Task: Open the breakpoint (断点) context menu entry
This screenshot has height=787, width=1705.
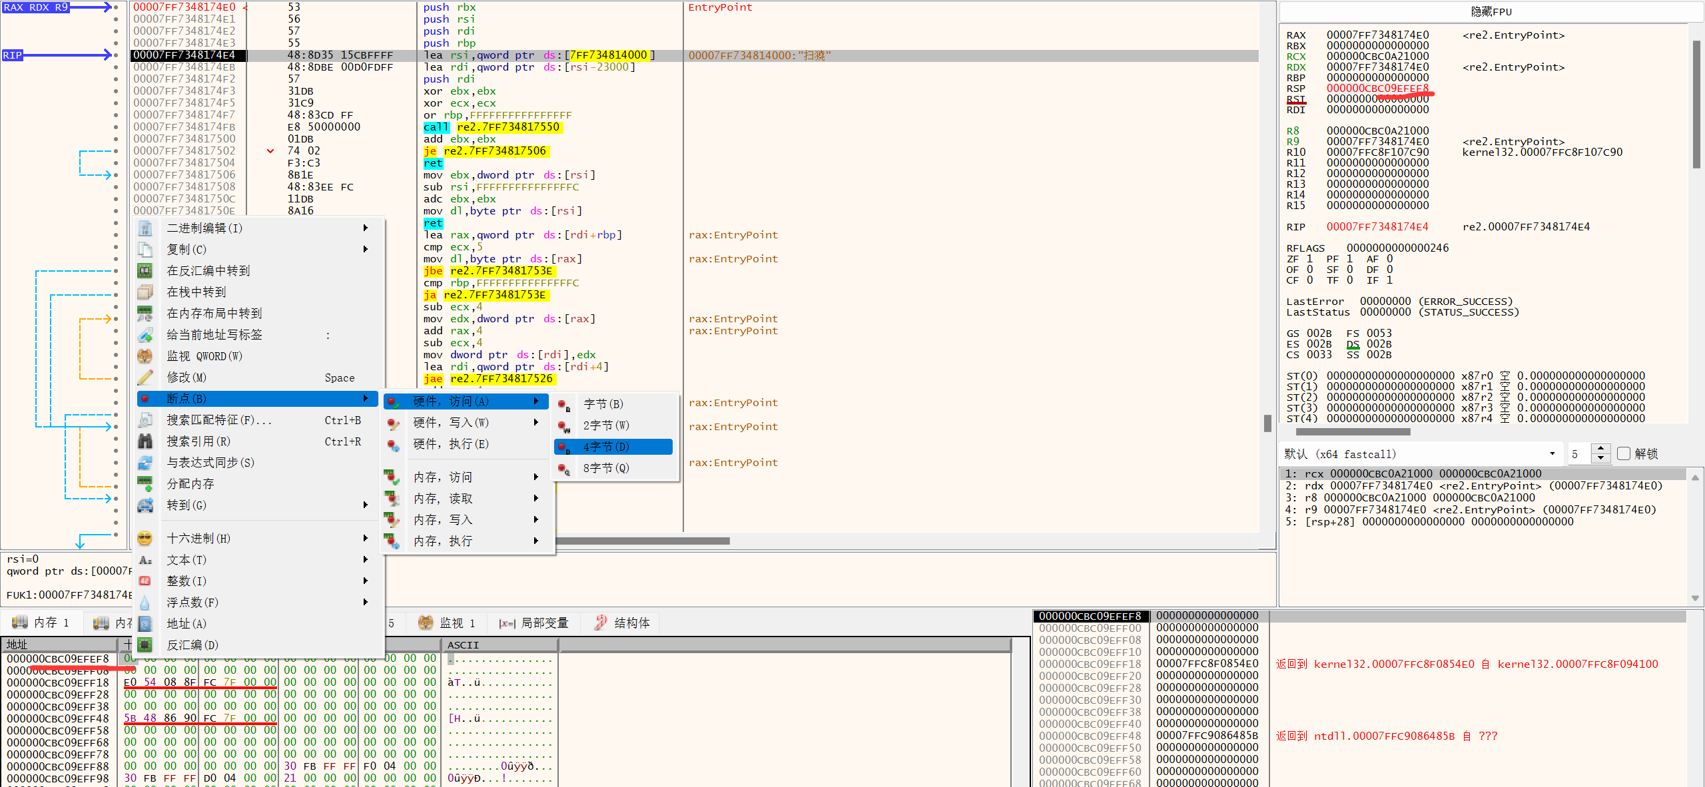Action: [257, 399]
